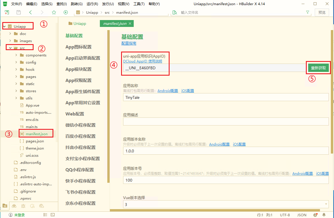The height and width of the screenshot is (218, 334).
Task: Open pages.json in file tree
Action: pyautogui.click(x=35, y=141)
